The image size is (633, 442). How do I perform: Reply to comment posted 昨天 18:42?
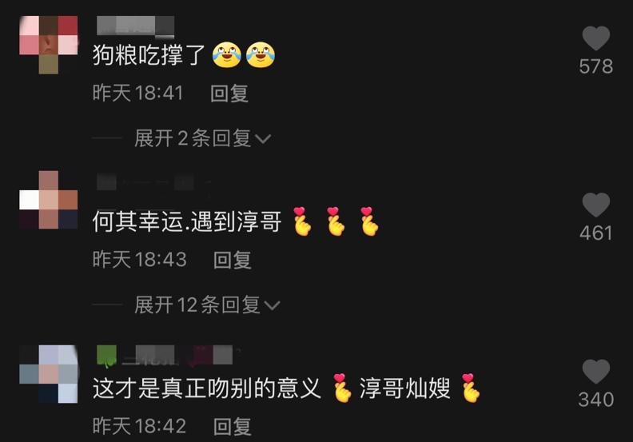click(232, 426)
